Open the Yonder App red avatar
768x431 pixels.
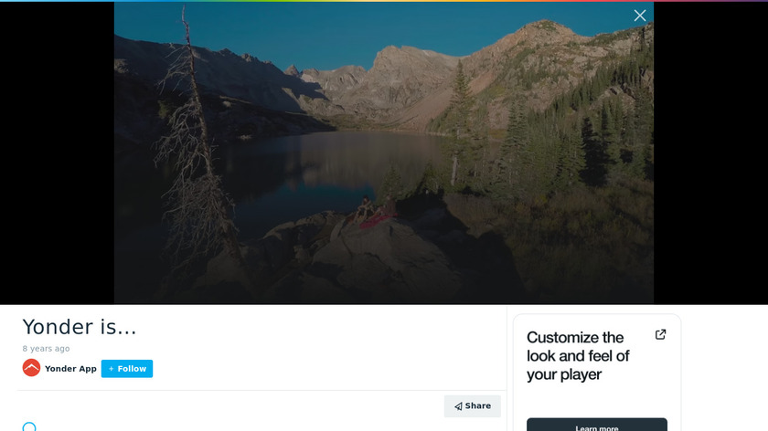tap(31, 368)
